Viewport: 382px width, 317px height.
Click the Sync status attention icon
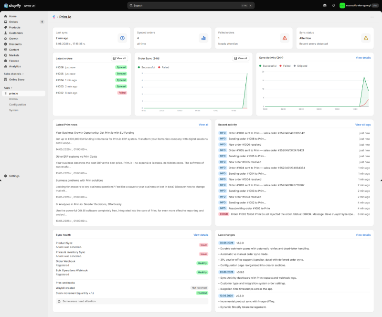tap(366, 38)
